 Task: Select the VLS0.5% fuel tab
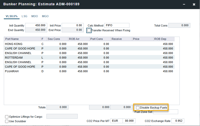pyautogui.click(x=12, y=16)
